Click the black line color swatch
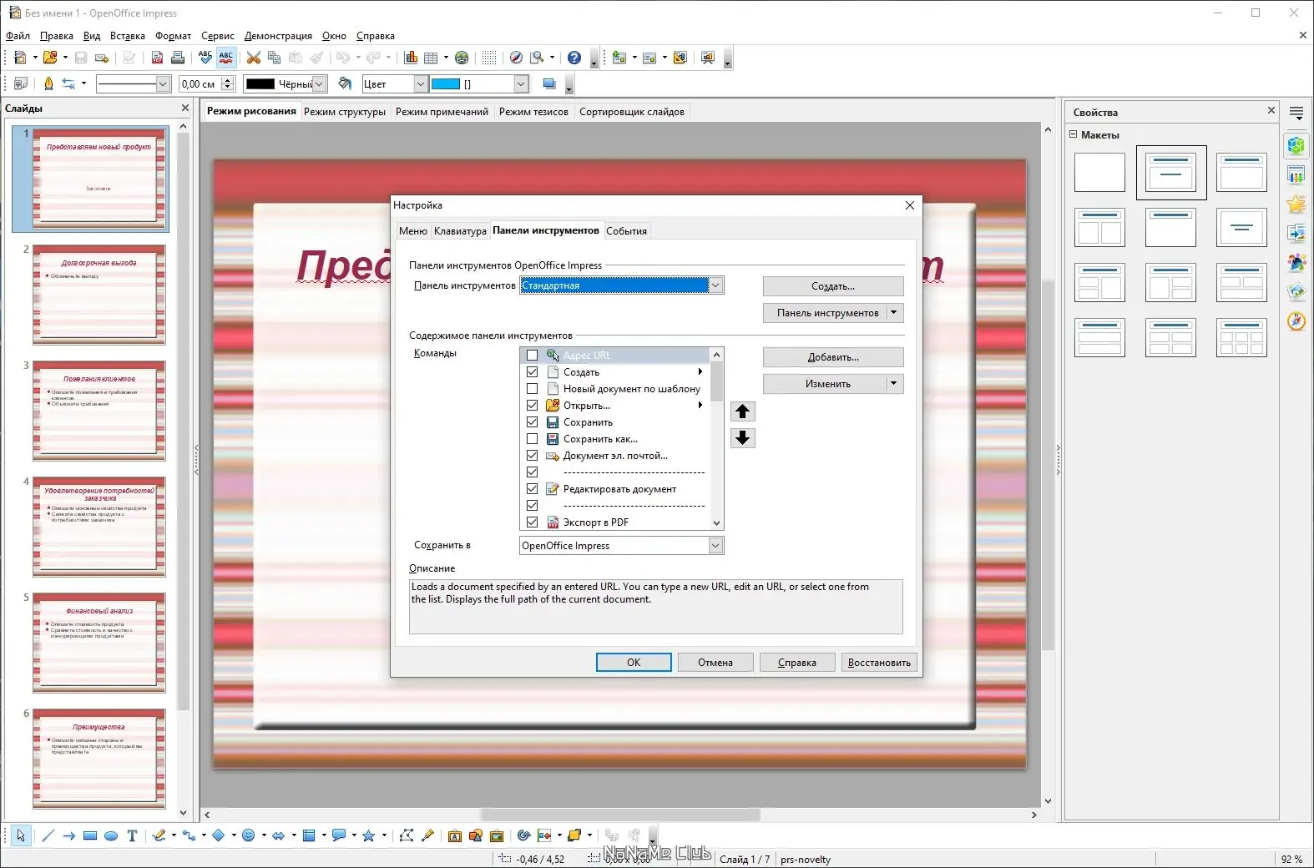The height and width of the screenshot is (868, 1314). [260, 84]
